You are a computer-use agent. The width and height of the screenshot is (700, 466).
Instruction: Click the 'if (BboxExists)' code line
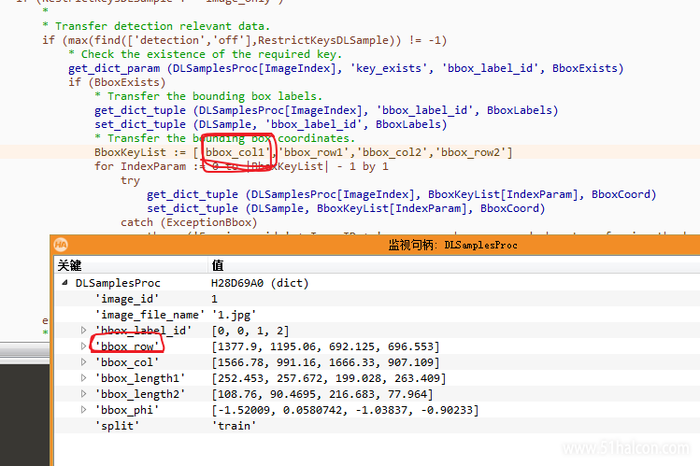point(117,82)
